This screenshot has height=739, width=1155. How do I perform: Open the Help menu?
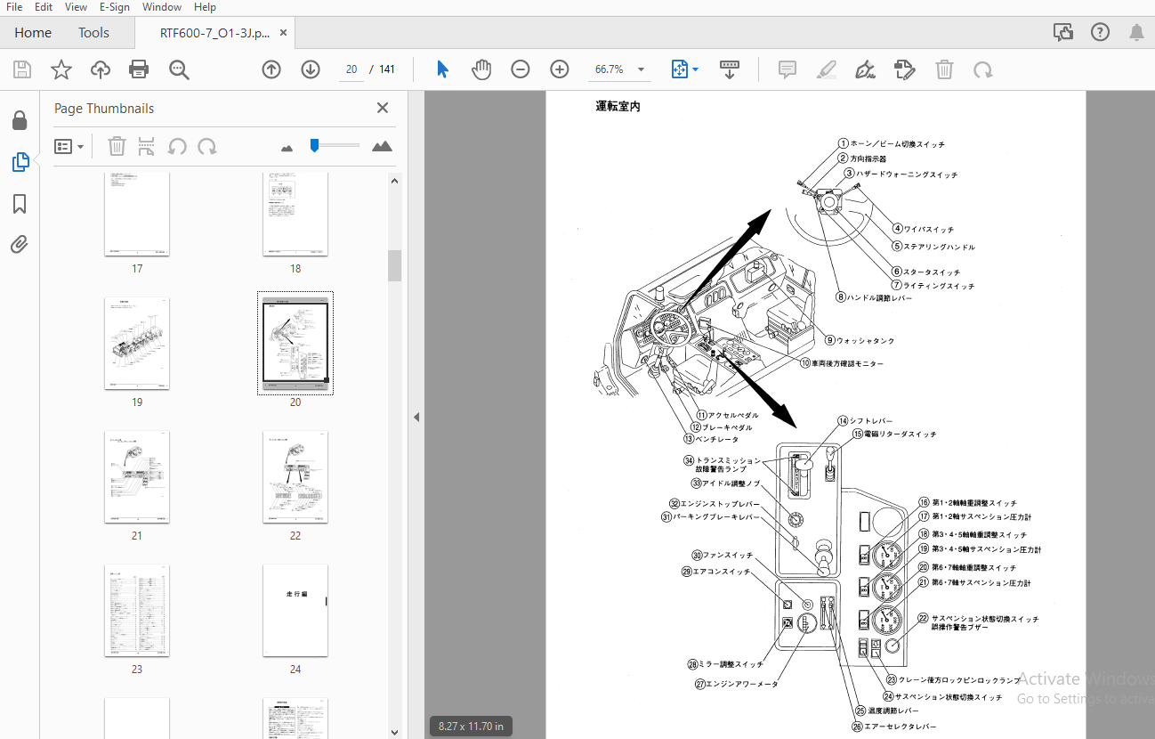(x=205, y=7)
